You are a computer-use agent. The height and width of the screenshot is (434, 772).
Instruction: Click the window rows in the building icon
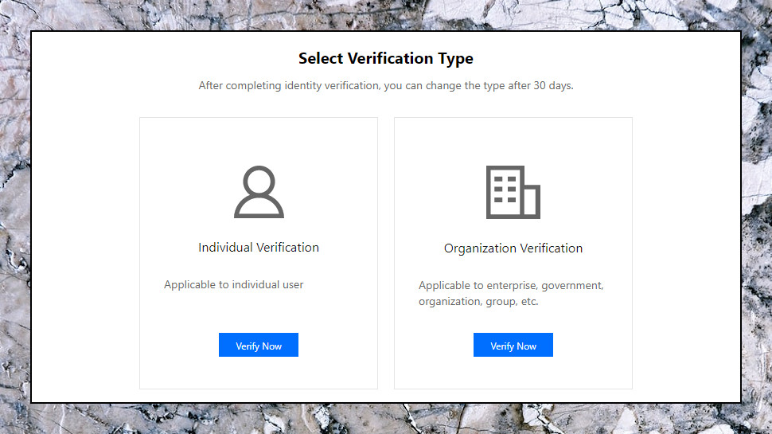tap(505, 190)
